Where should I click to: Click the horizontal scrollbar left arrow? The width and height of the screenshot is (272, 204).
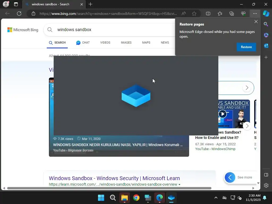pyautogui.click(x=4, y=188)
